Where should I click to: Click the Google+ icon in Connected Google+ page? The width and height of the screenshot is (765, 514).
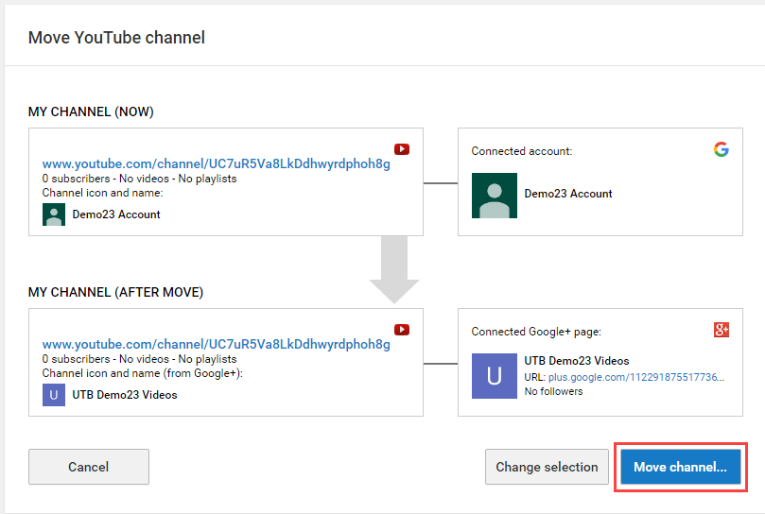pos(722,330)
